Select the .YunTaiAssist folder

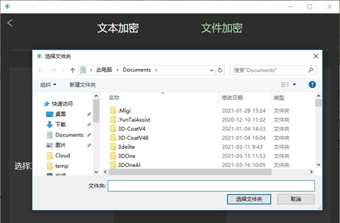pyautogui.click(x=134, y=120)
